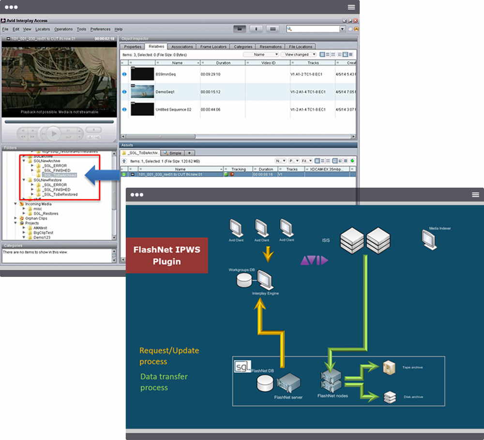
Task: Collapse the Projects node
Action: 15,223
